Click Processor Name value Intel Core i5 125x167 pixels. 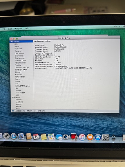[x=59, y=49]
